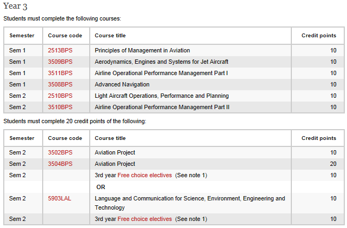
Task: Open first Free choice electives link
Action: click(144, 175)
